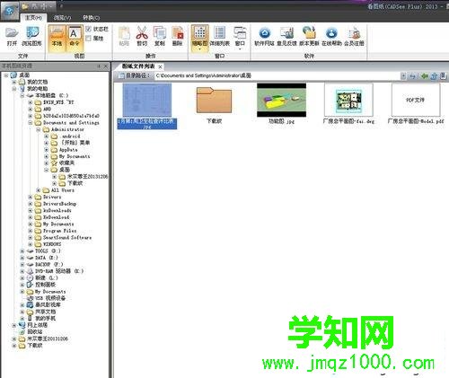Enable the 属性 properties checkbox
The width and height of the screenshot is (449, 378).
click(88, 39)
